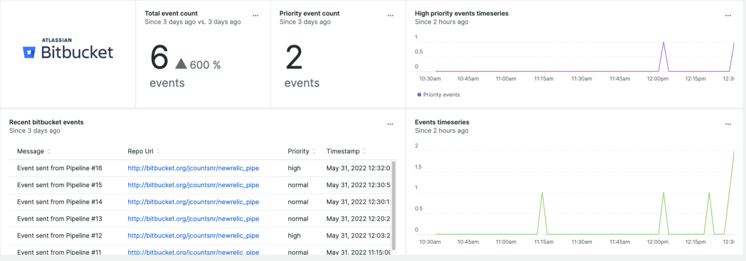Viewport: 746px width, 261px height.
Task: Open High priority events timeseries options menu
Action: (728, 16)
